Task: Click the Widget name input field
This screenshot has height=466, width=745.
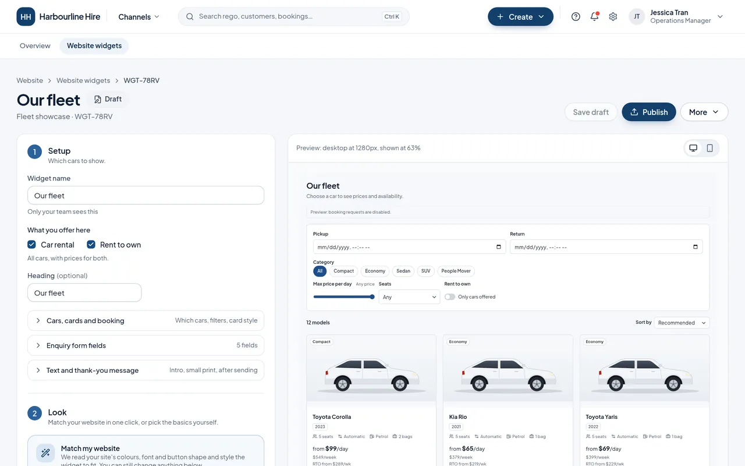Action: click(146, 196)
